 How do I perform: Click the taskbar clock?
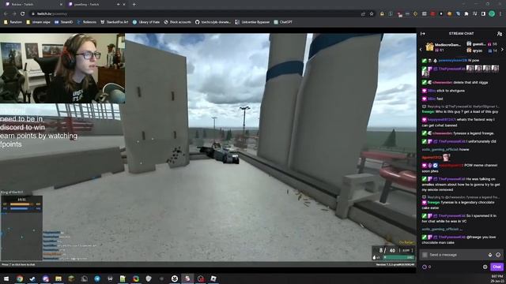pyautogui.click(x=497, y=278)
